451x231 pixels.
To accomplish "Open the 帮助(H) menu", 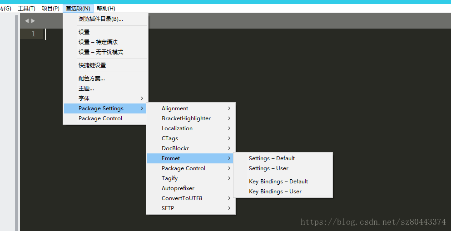I will click(106, 8).
